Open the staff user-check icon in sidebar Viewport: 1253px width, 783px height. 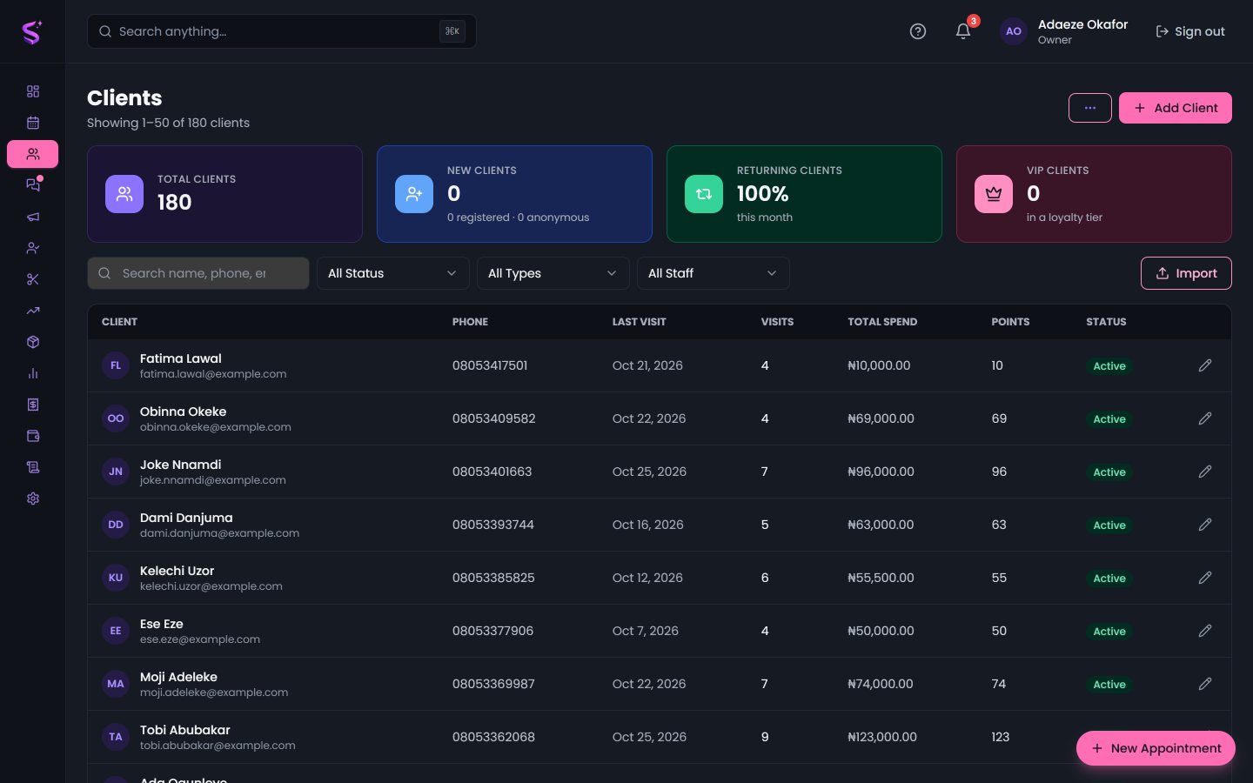[33, 248]
